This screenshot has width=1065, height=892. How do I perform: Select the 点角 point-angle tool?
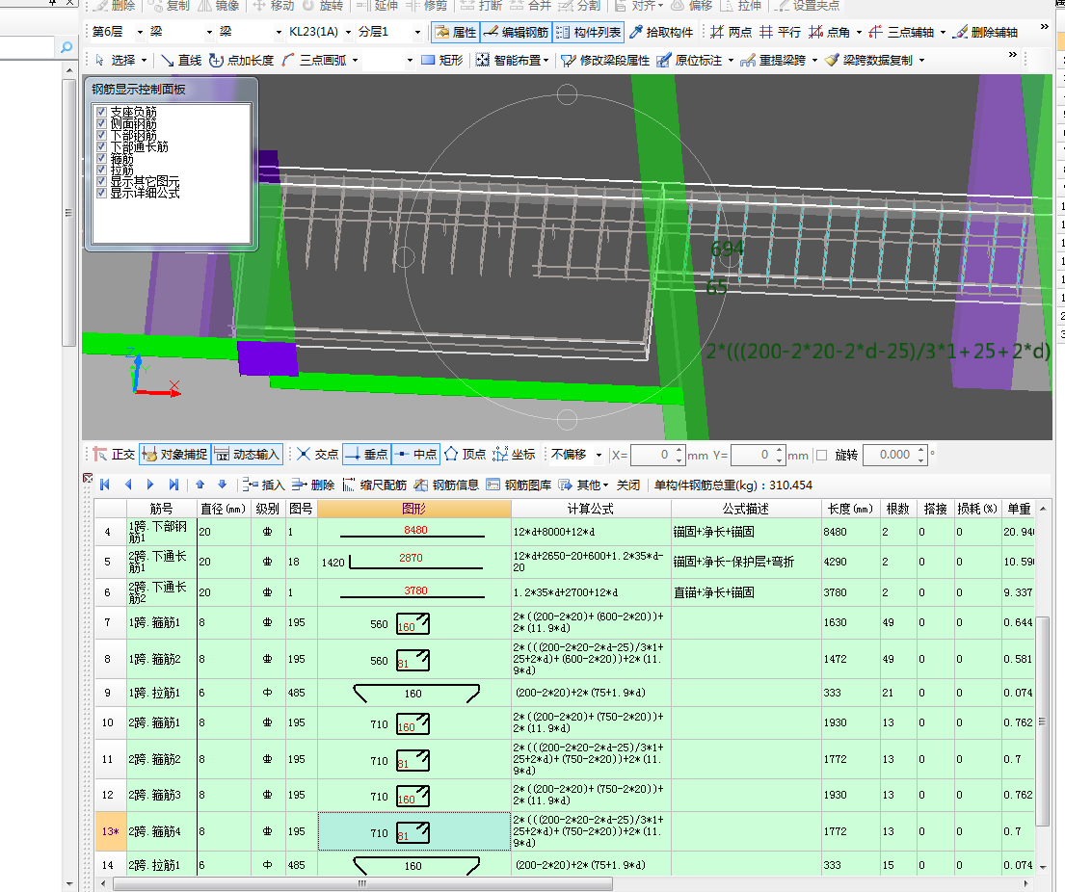tap(830, 32)
